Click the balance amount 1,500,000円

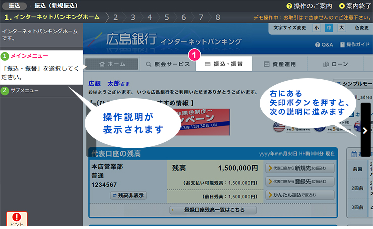(x=238, y=168)
